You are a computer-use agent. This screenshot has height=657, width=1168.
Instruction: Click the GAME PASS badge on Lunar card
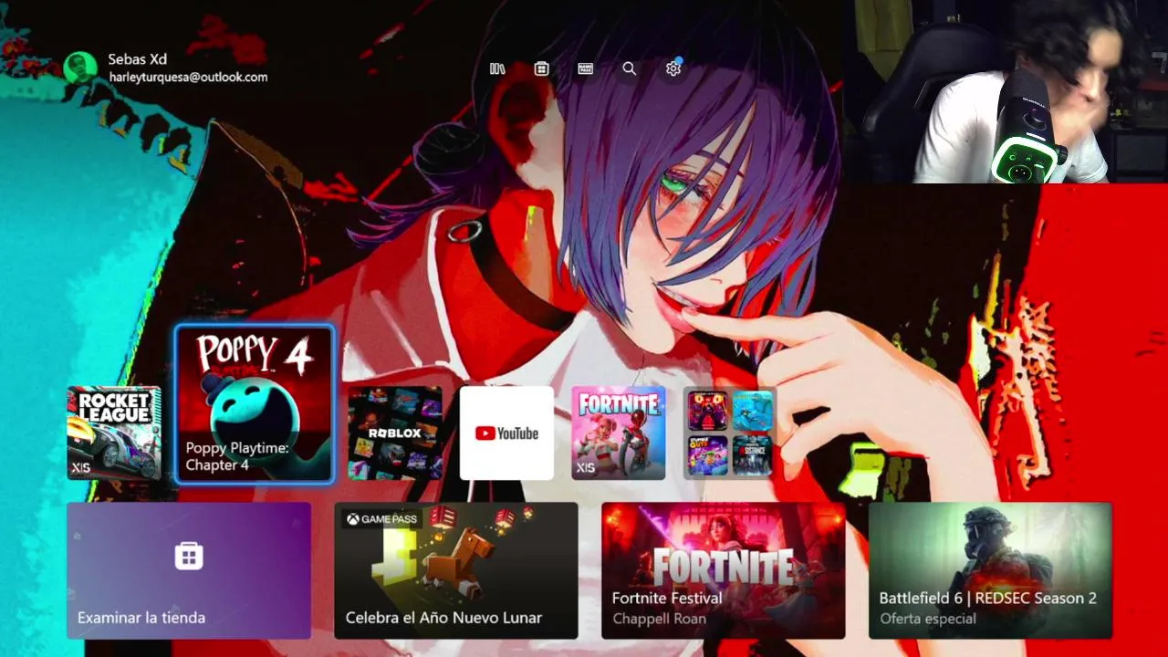[381, 519]
